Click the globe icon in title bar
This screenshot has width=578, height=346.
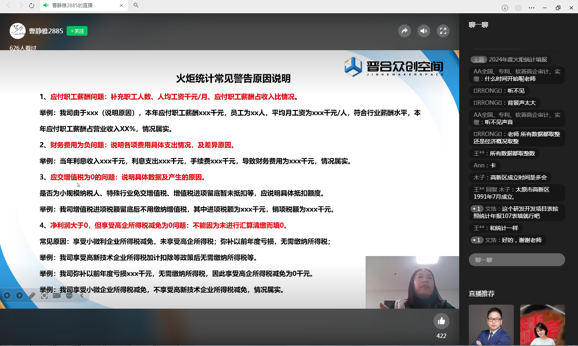coord(518,8)
